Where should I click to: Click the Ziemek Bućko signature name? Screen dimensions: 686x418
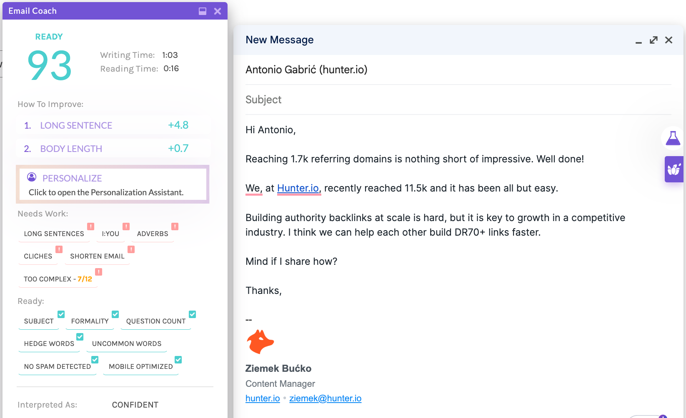[278, 368]
